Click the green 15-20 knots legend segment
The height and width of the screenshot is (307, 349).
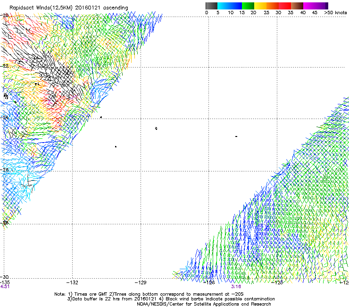[248, 6]
